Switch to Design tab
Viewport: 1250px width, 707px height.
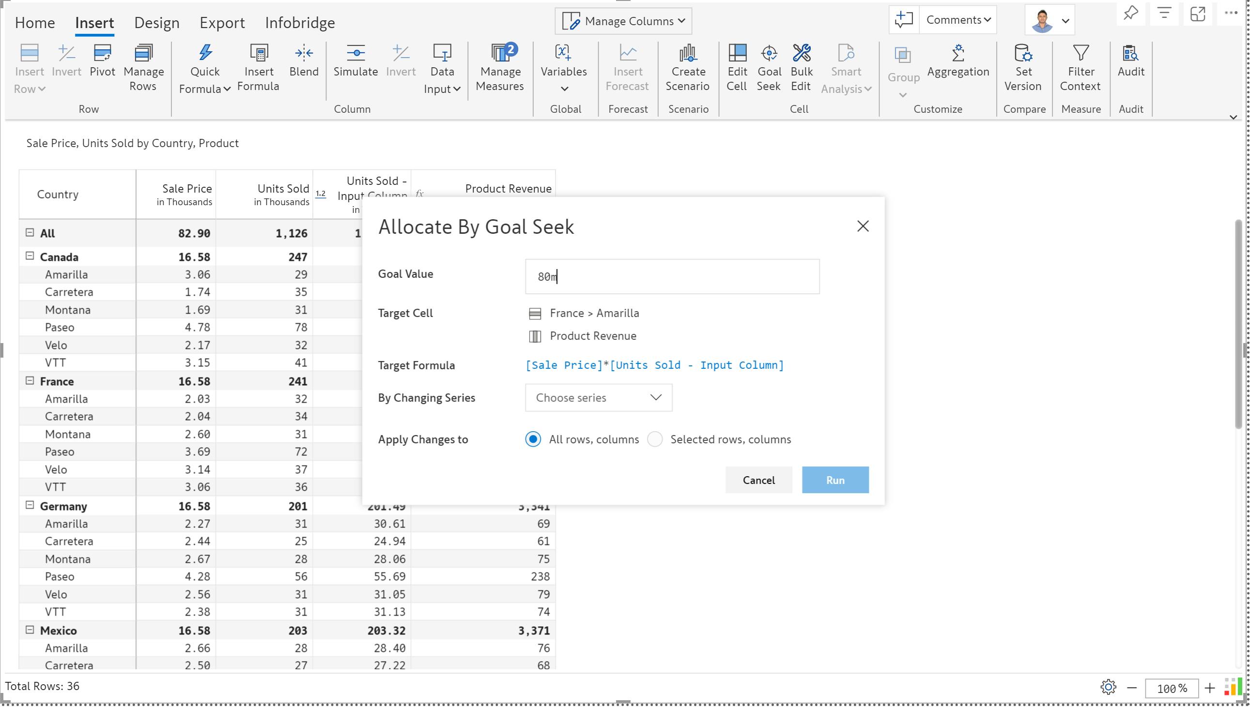point(156,23)
